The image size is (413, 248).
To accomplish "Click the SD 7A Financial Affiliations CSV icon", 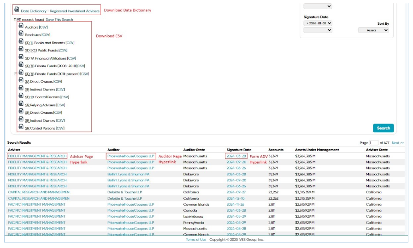I will [x=21, y=56].
